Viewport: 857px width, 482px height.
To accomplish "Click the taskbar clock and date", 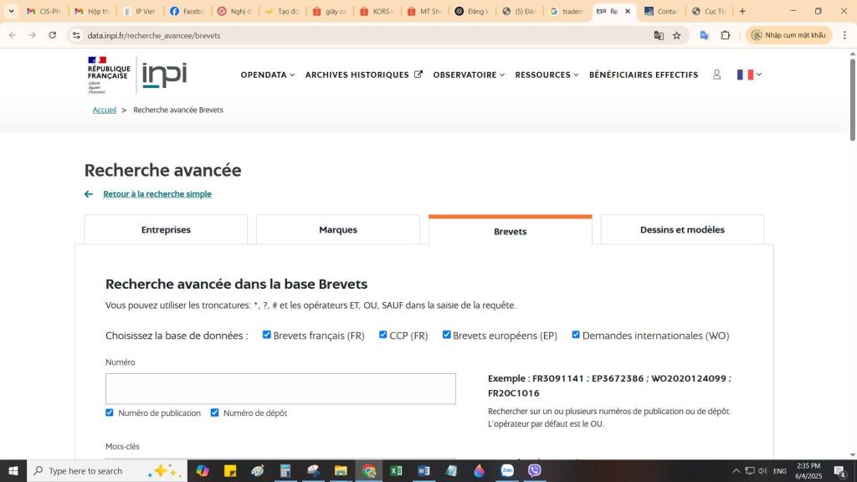I will click(x=808, y=470).
